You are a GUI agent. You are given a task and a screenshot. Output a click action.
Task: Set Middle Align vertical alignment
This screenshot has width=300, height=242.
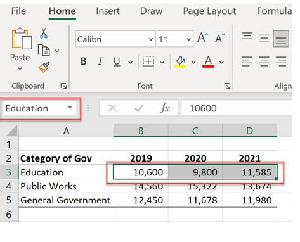click(264, 38)
